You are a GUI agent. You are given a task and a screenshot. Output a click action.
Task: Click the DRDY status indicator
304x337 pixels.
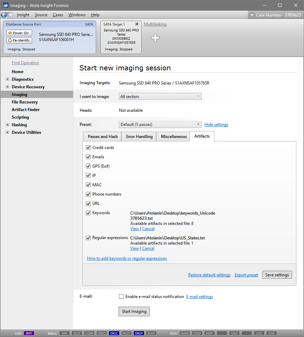(x=139, y=334)
